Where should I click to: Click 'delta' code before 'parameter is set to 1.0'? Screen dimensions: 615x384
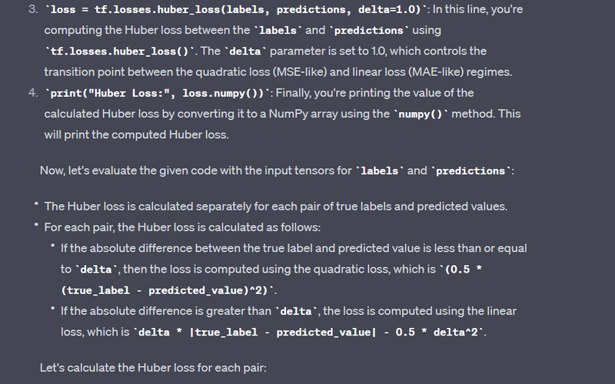248,51
